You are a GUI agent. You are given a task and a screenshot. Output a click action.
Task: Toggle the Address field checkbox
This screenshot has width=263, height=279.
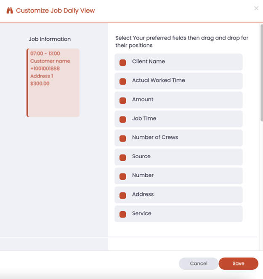(123, 195)
